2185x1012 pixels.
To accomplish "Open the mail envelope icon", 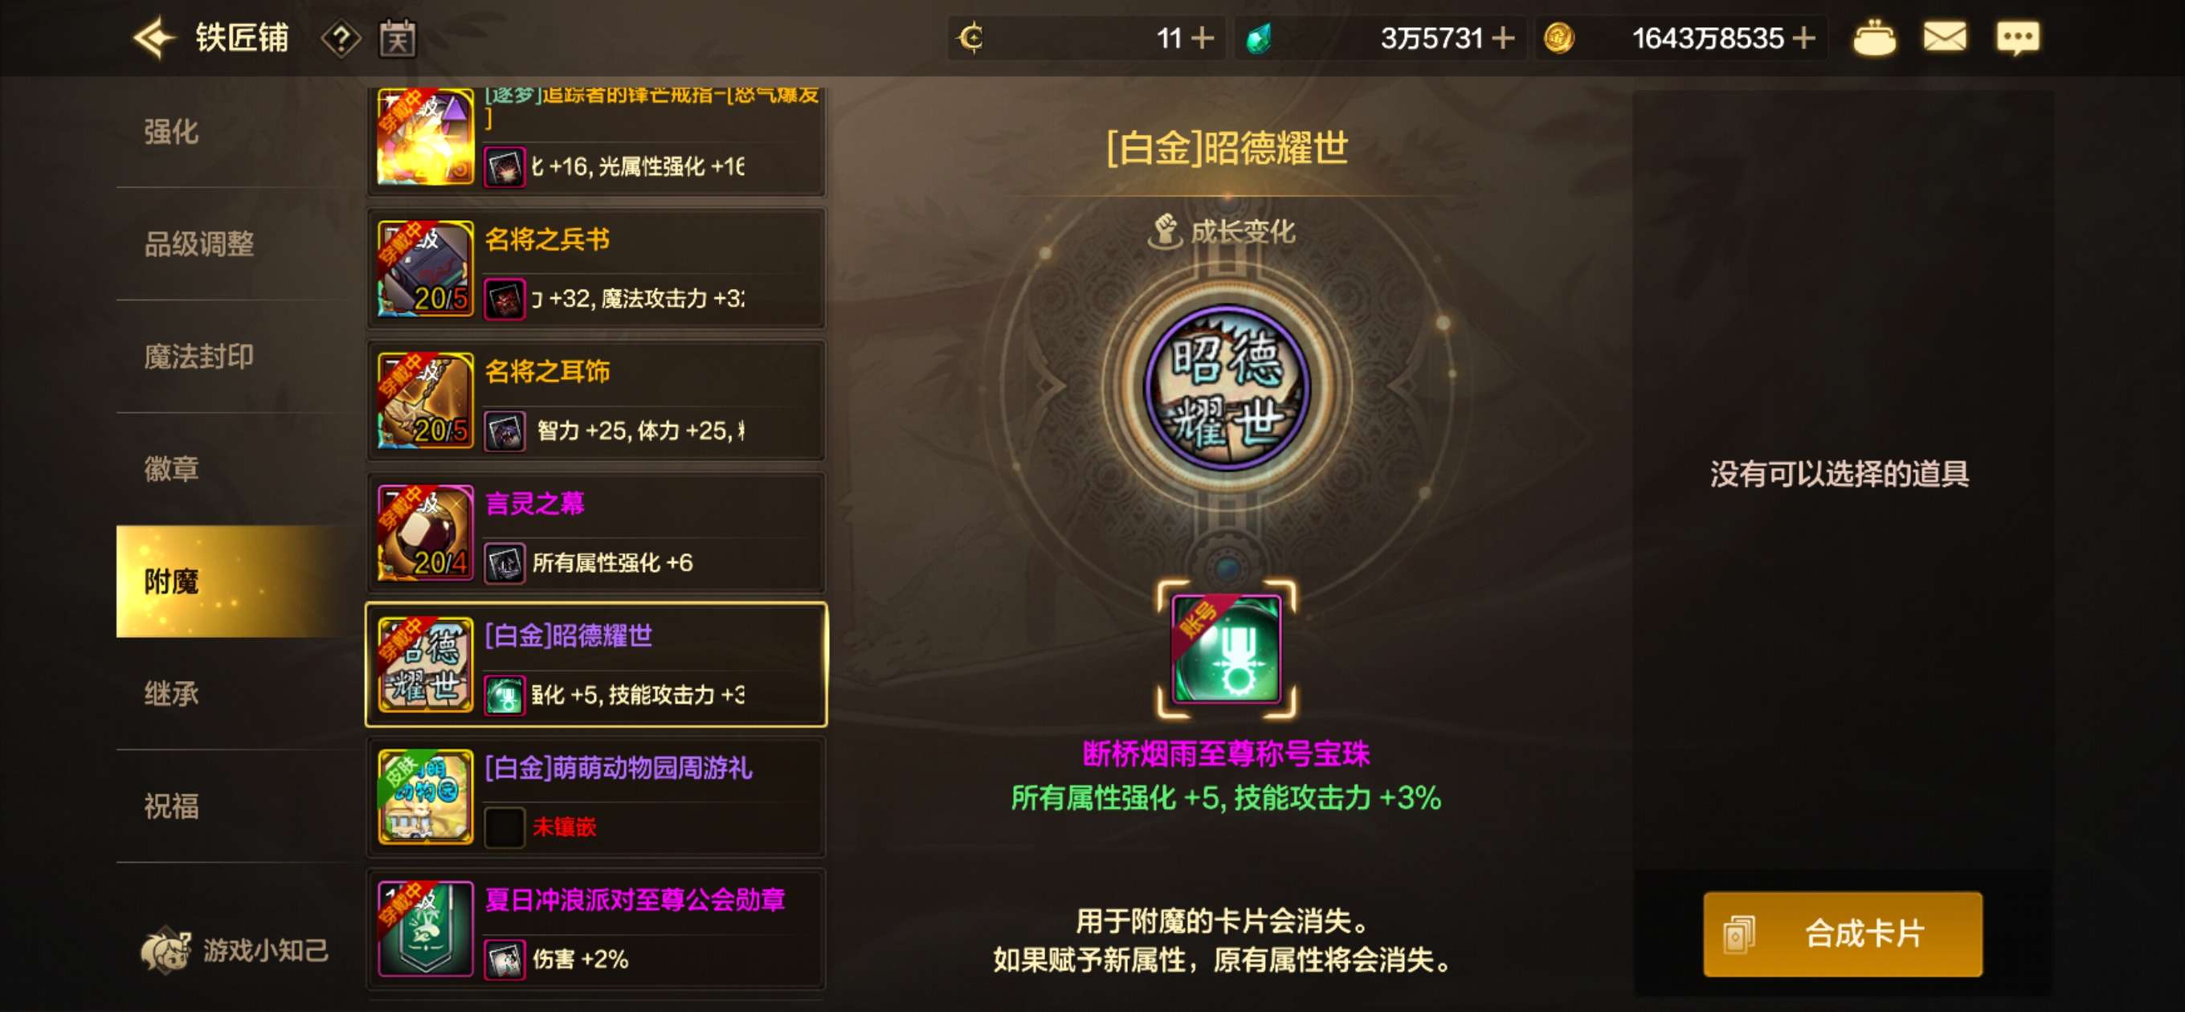I will point(1944,37).
